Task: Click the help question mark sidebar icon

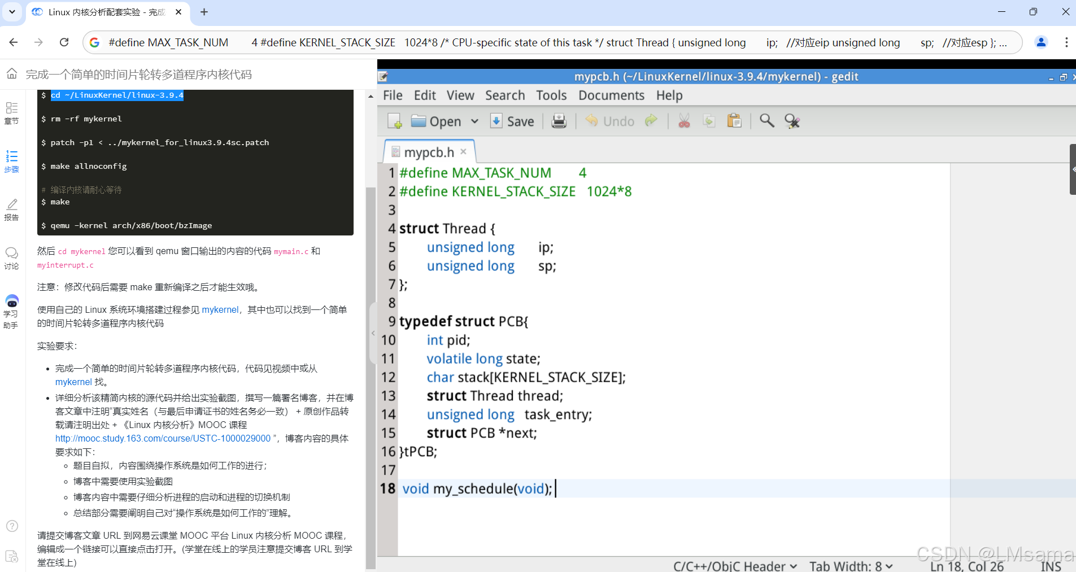Action: (x=12, y=526)
